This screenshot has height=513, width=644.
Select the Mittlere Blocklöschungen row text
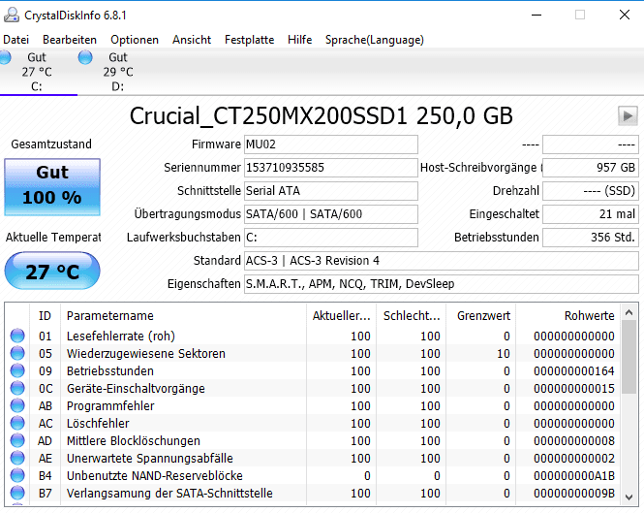point(134,440)
